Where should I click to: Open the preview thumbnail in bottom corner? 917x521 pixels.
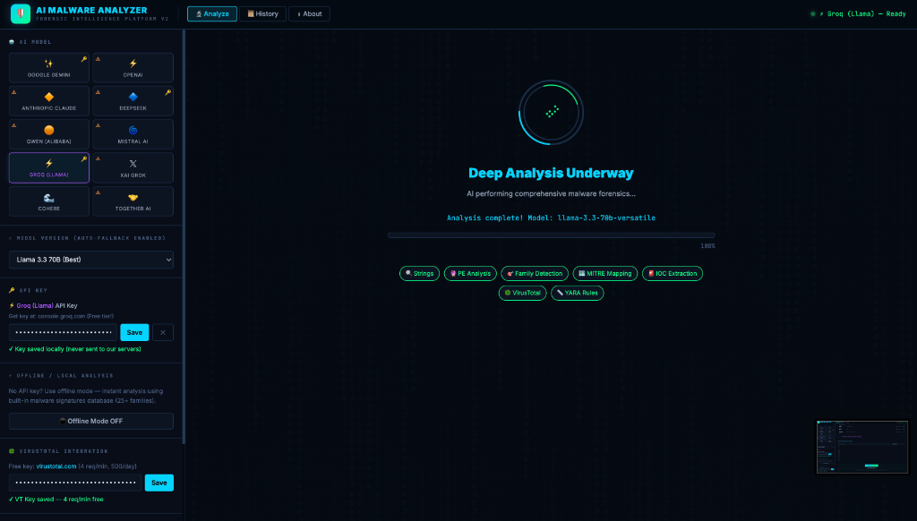[x=862, y=447]
